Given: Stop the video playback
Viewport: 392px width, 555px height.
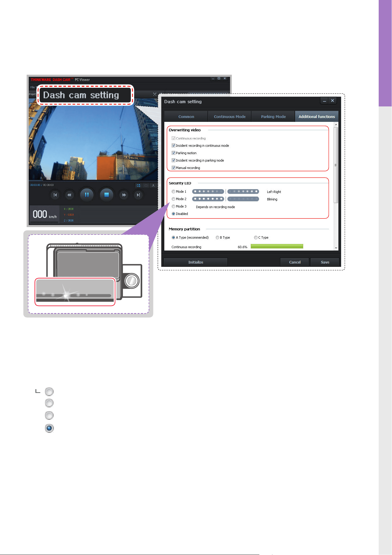Looking at the screenshot, I should point(107,195).
